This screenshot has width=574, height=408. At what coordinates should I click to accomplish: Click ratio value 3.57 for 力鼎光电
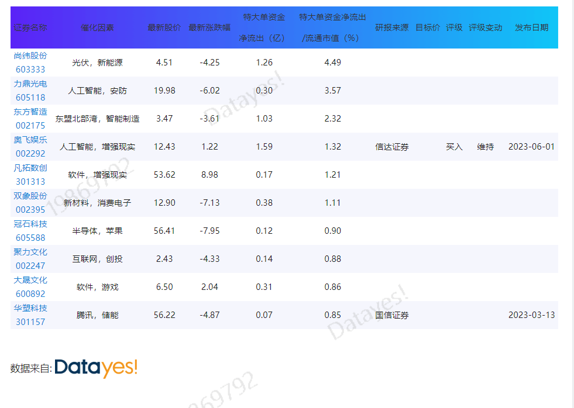(332, 91)
